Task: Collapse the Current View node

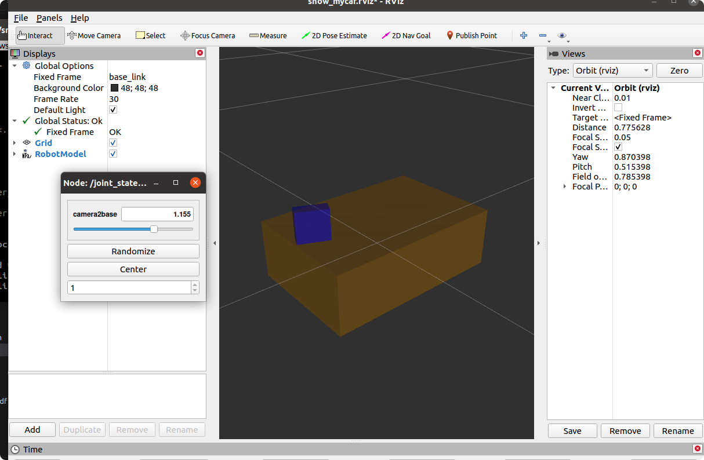Action: 553,88
